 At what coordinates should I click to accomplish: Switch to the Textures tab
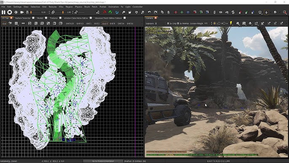(x=54, y=18)
